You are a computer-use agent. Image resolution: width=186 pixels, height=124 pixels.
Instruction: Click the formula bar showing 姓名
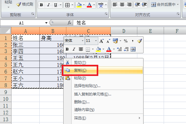pyautogui.click(x=130, y=23)
